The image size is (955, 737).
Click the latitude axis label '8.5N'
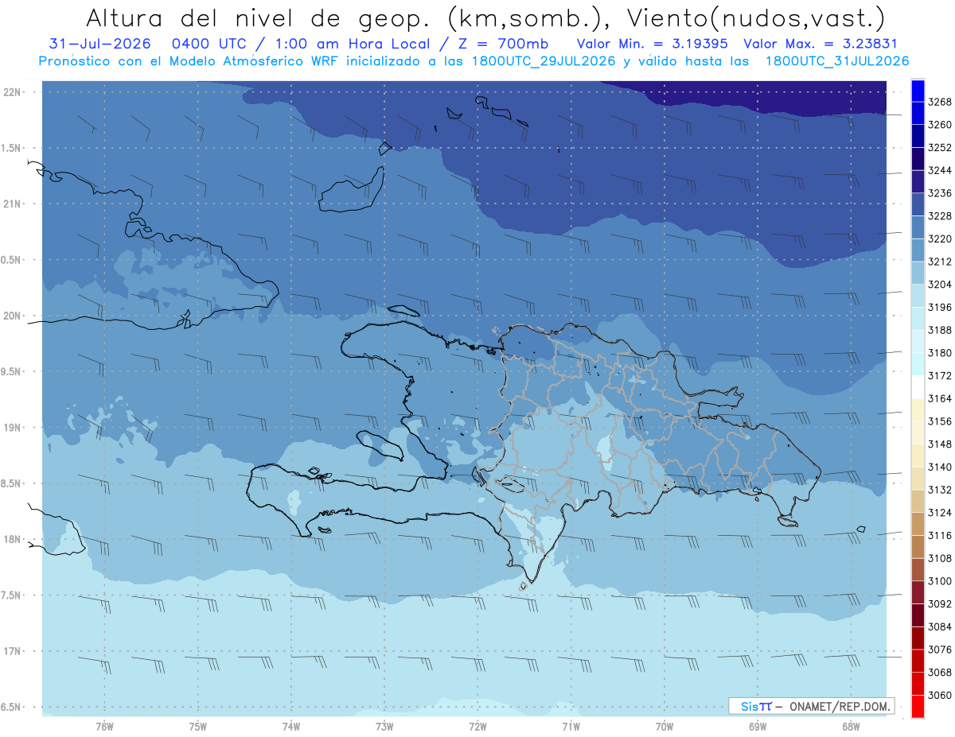[12, 483]
